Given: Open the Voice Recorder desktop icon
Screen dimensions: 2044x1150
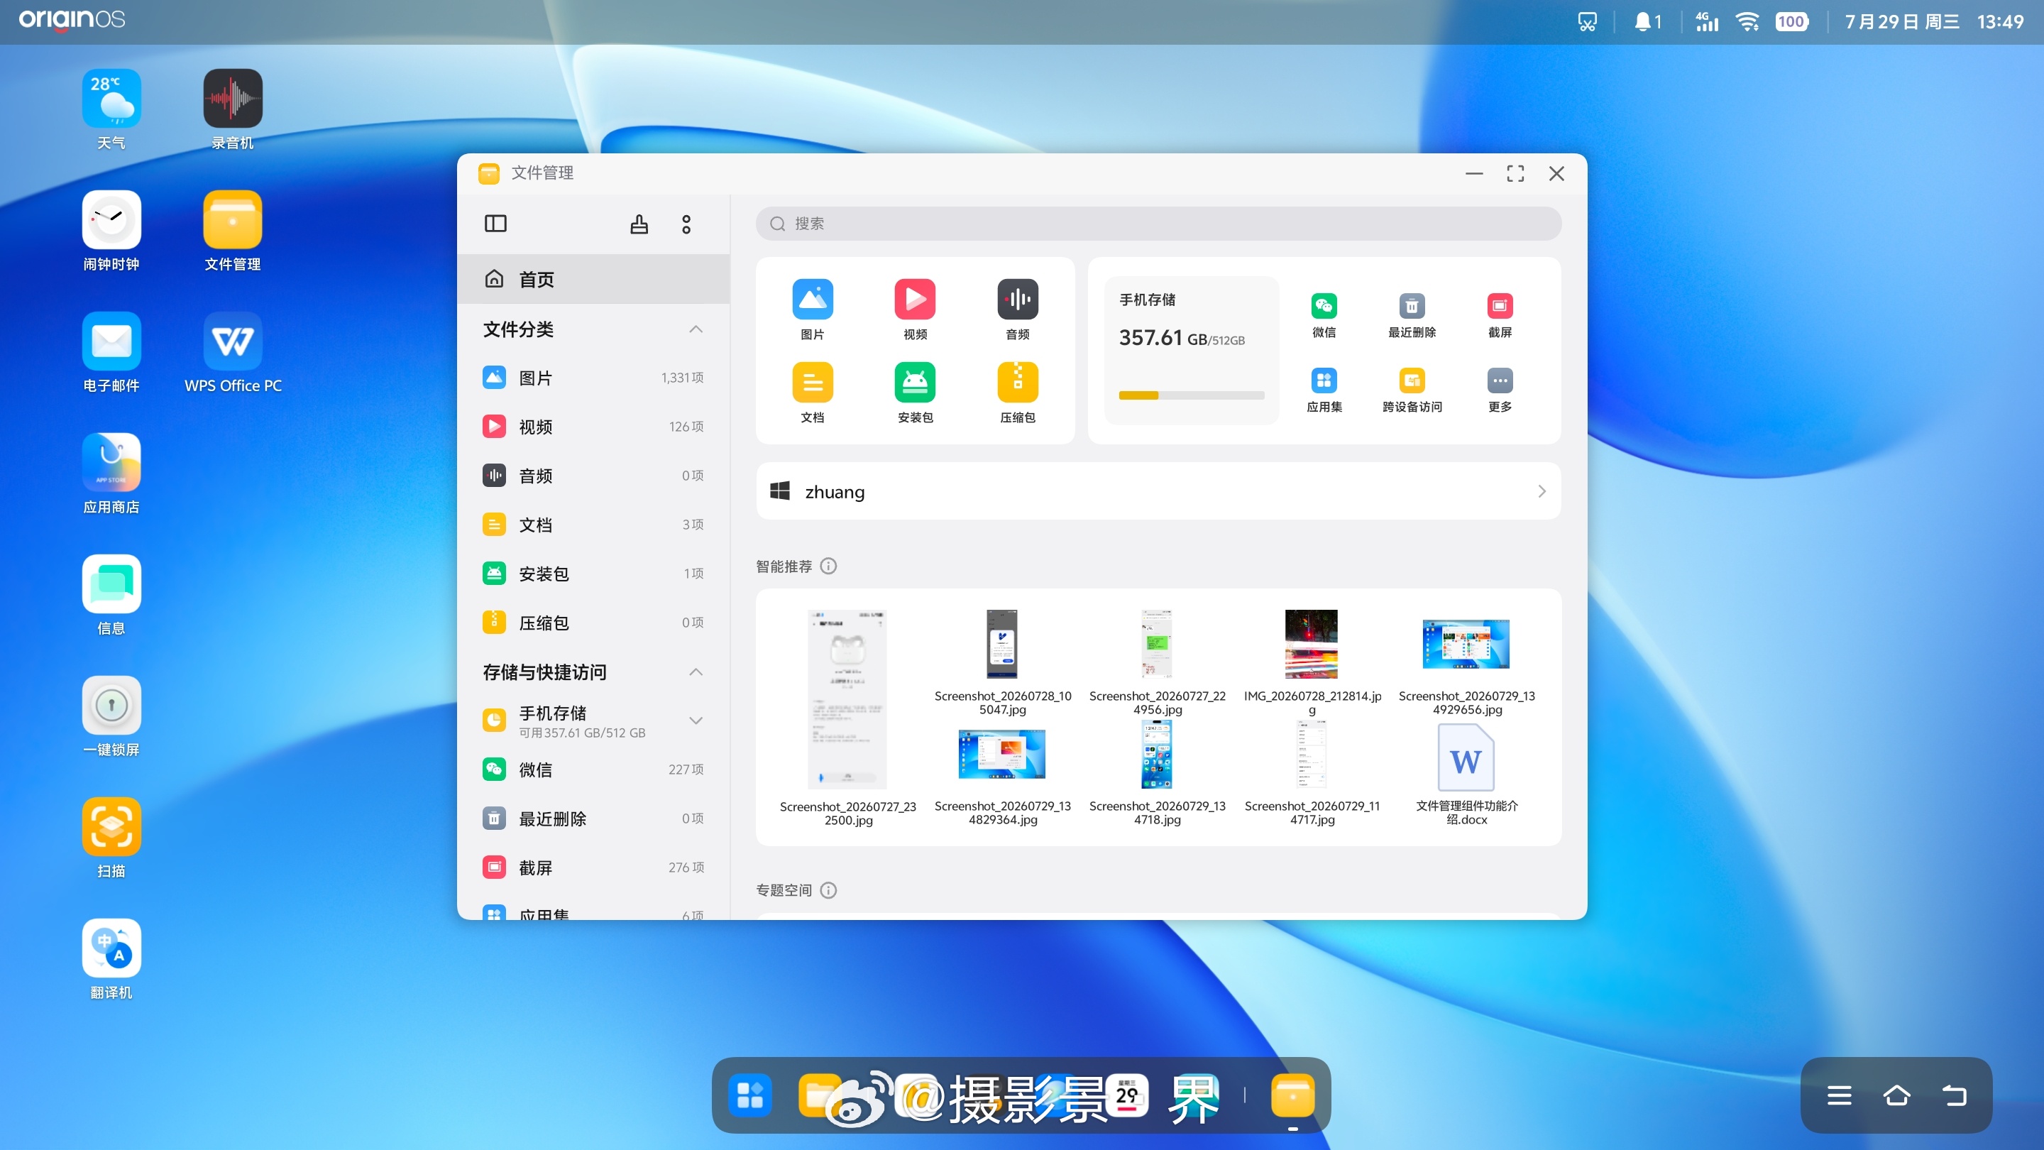Looking at the screenshot, I should [x=233, y=109].
